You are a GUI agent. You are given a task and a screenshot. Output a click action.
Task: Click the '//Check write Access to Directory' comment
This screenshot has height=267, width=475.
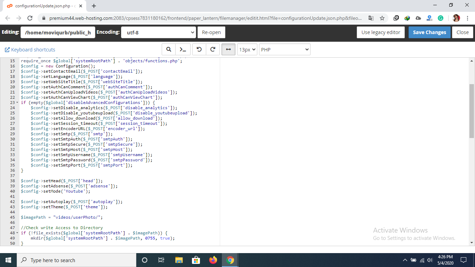[x=62, y=228]
